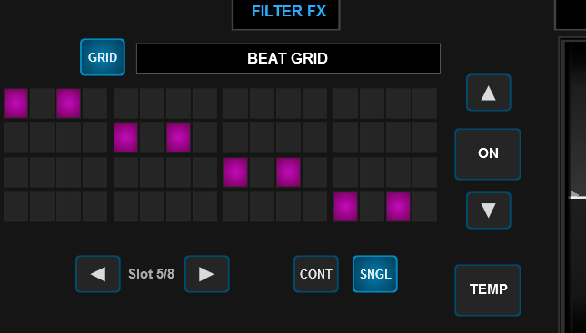Image resolution: width=586 pixels, height=333 pixels.
Task: Select SNGL mode
Action: (x=375, y=274)
